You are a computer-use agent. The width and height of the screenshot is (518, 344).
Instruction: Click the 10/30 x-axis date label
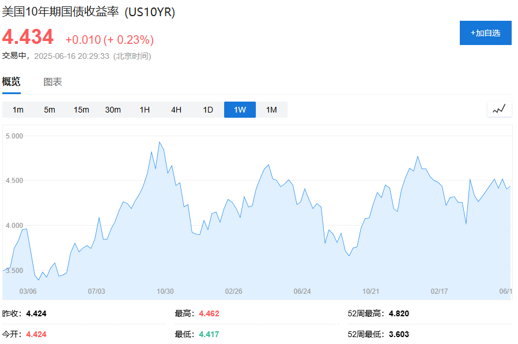pos(165,291)
